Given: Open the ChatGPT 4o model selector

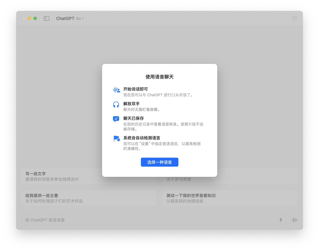Looking at the screenshot, I should point(70,19).
